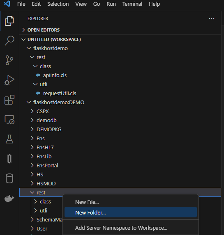
Task: Expand the OPEN EDITORS section
Action: (44, 30)
